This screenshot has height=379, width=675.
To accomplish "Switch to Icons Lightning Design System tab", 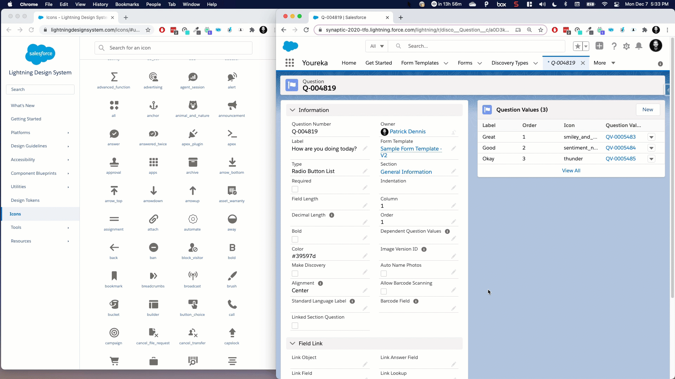I will 76,17.
